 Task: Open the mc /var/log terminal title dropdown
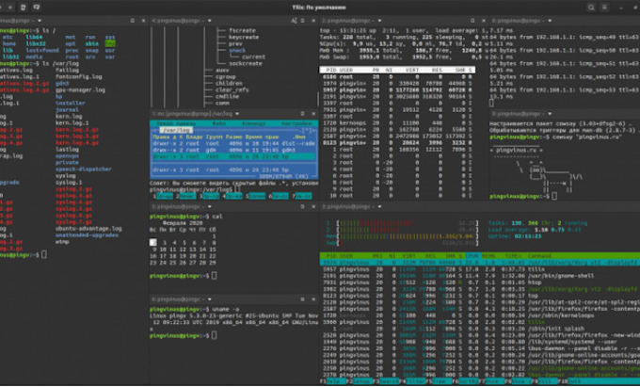click(x=237, y=114)
